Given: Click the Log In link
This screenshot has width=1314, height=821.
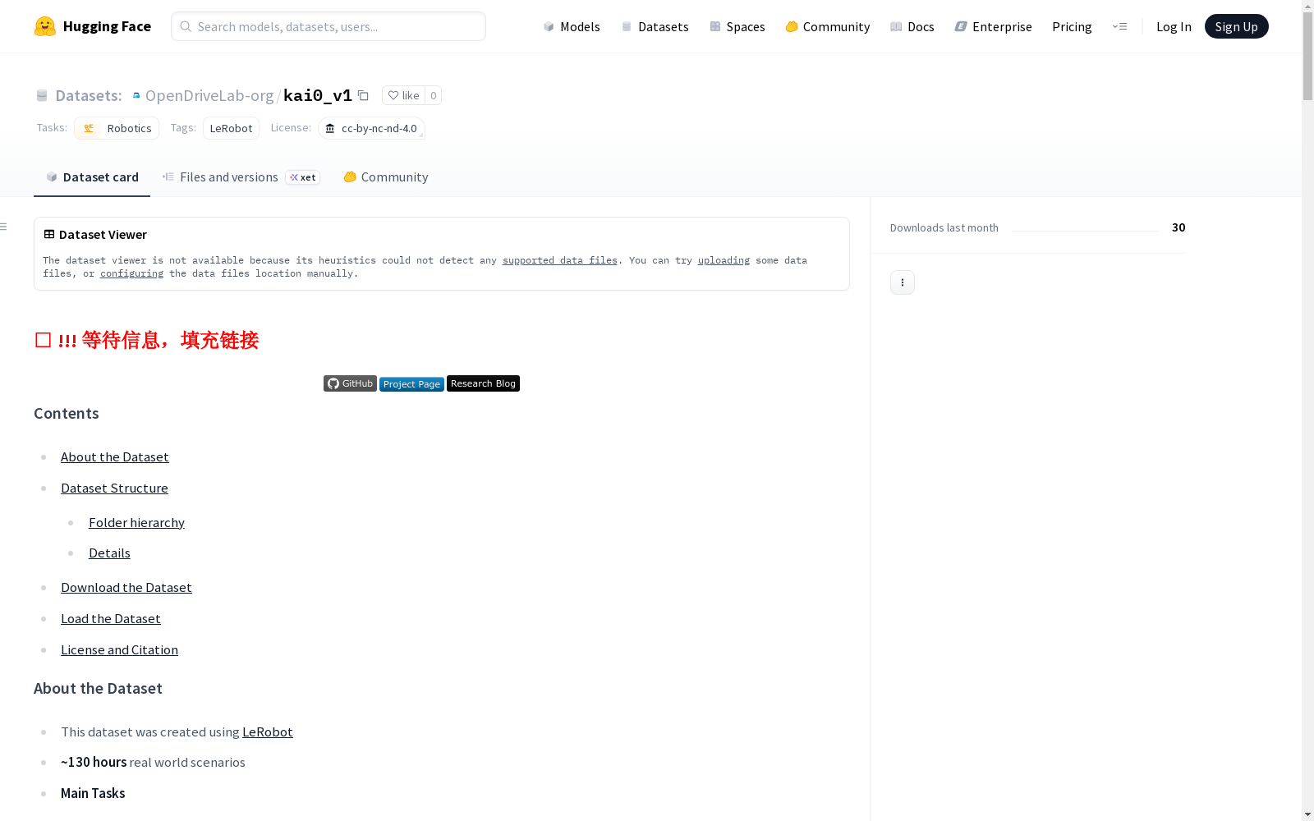Looking at the screenshot, I should coord(1174,26).
